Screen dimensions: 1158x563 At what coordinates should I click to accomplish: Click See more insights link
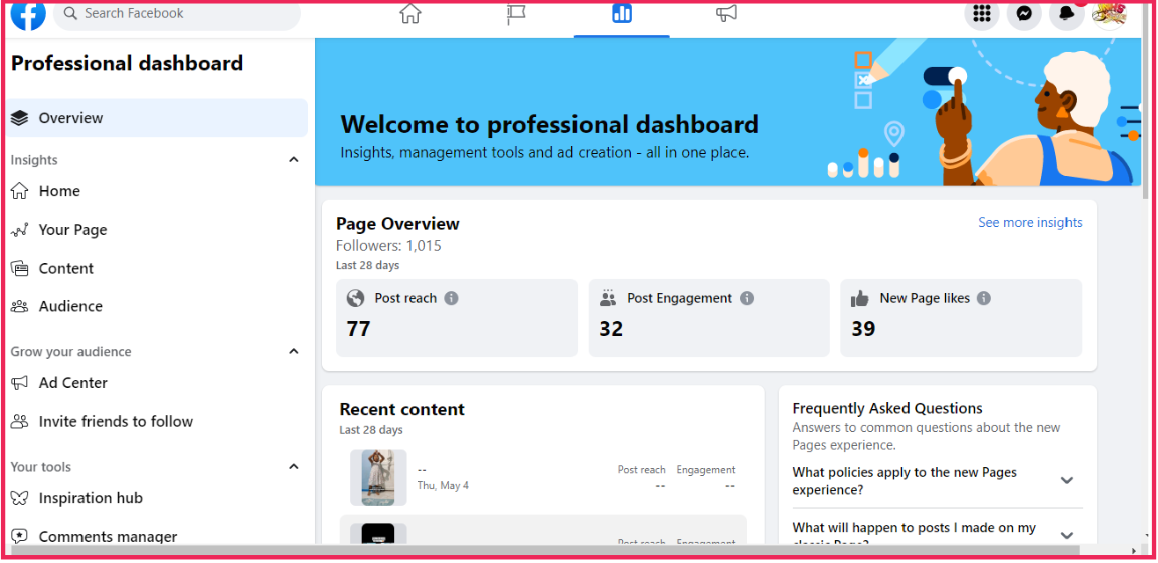coord(1030,223)
